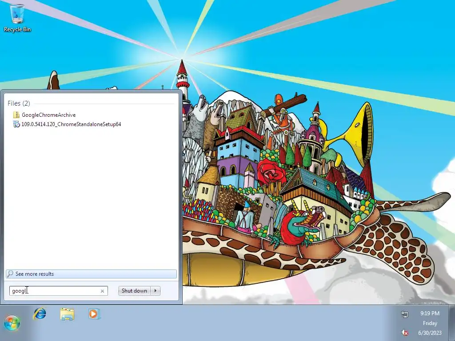Click magnifier icon beside See more results
The image size is (455, 341).
[x=10, y=274]
